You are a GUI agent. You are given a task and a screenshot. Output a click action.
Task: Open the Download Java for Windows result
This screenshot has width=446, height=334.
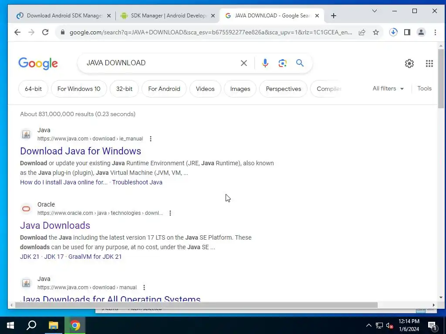point(81,151)
